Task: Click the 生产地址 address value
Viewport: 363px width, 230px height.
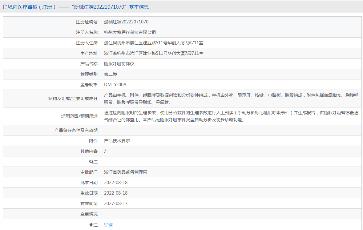Action: (154, 53)
